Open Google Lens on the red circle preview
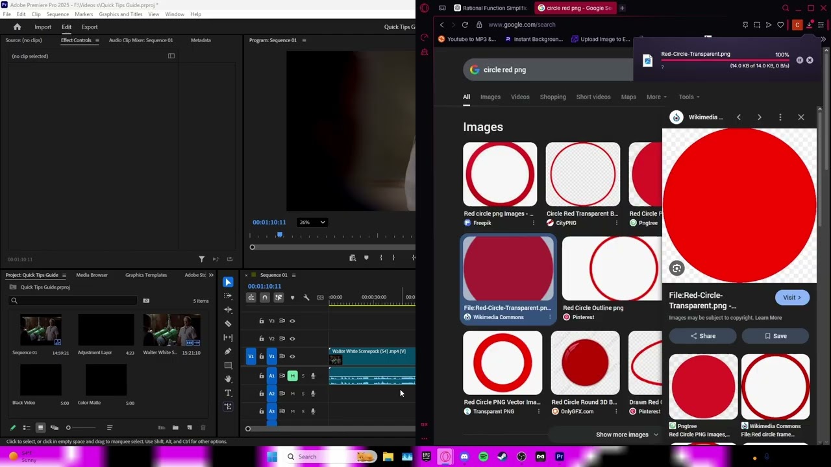The image size is (831, 467). [x=676, y=269]
